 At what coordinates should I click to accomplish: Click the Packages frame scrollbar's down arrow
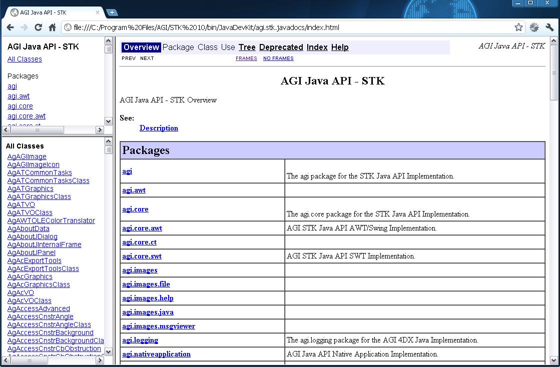[x=109, y=121]
